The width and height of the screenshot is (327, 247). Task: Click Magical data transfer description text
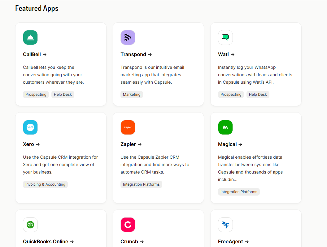pos(250,168)
